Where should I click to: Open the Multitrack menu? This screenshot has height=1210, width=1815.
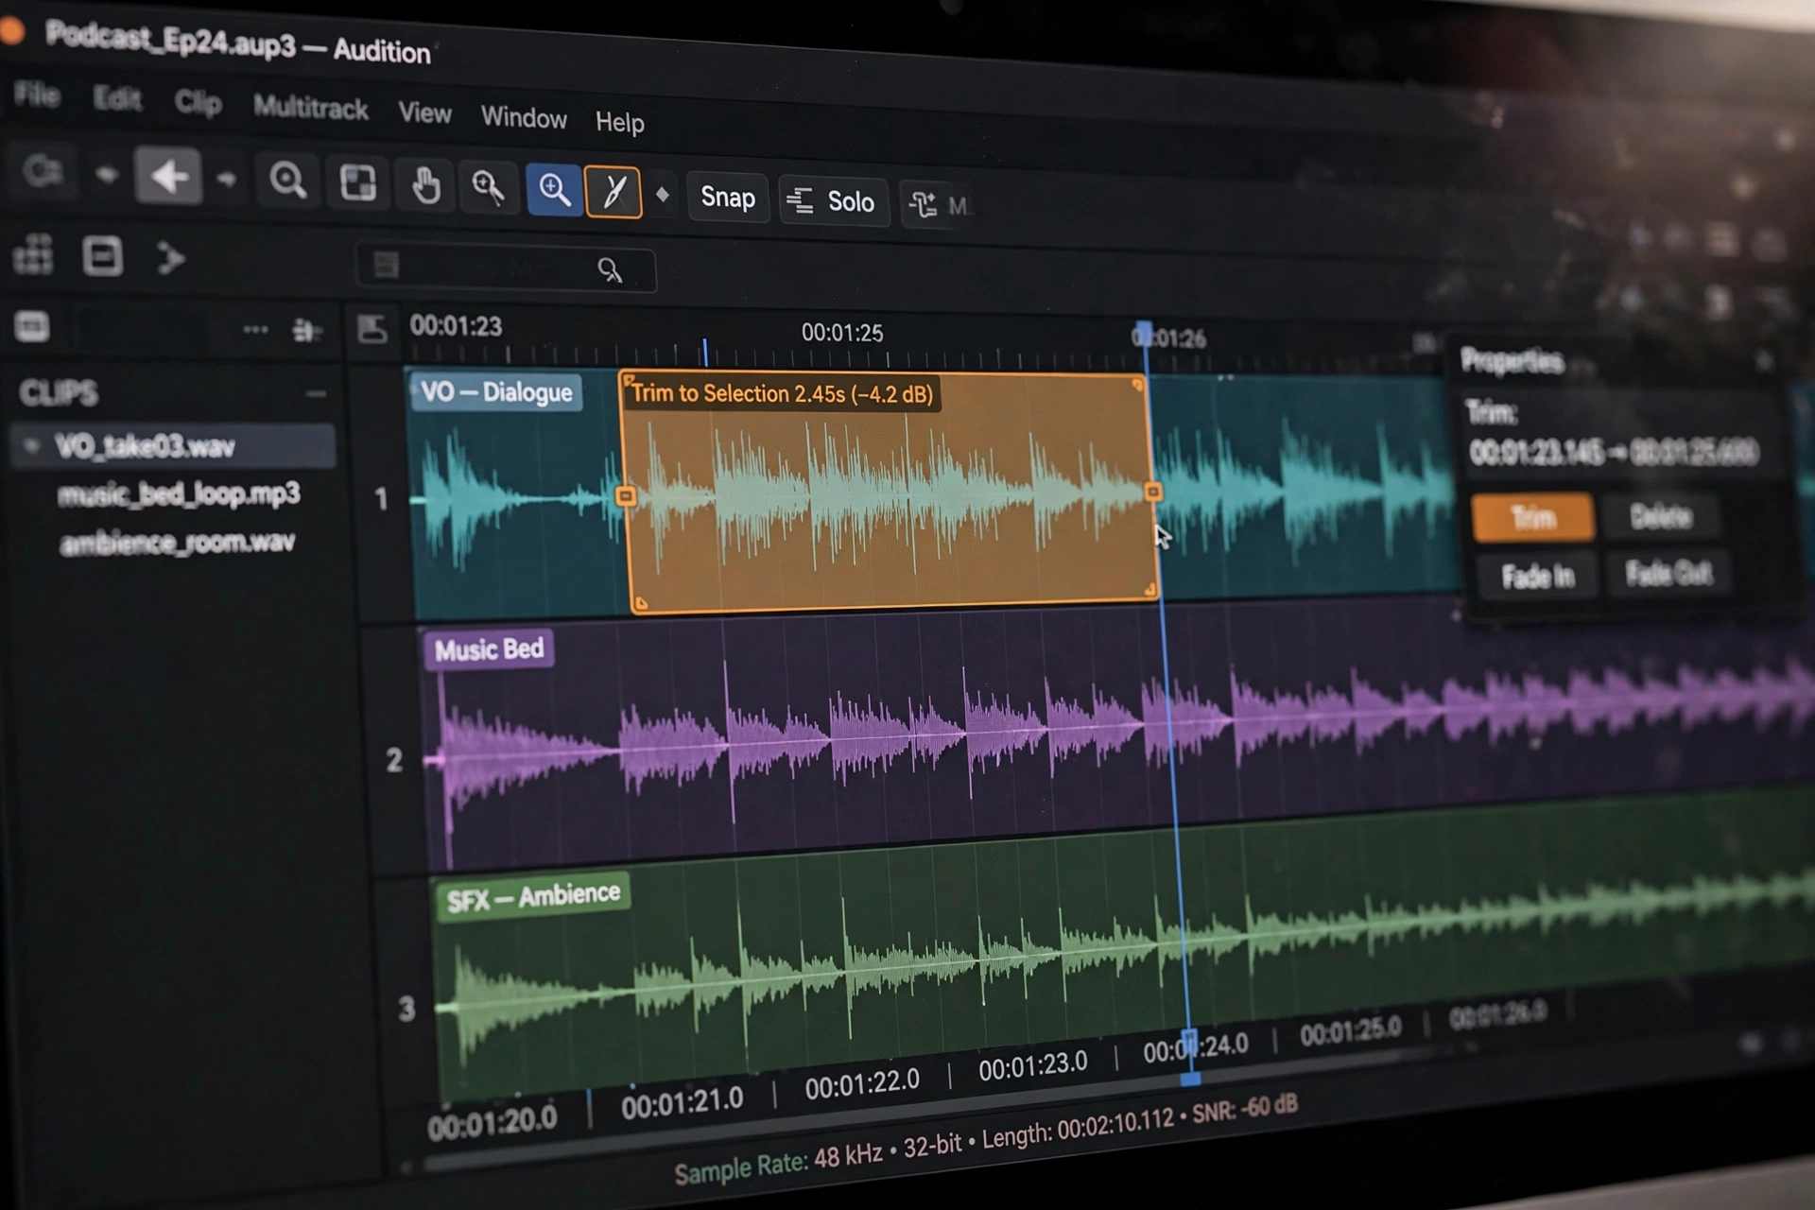310,107
